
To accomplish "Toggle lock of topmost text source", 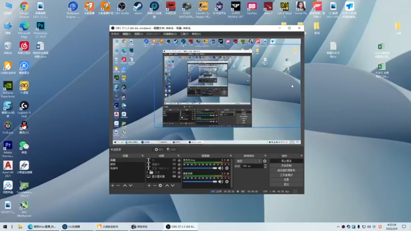I will [x=179, y=160].
